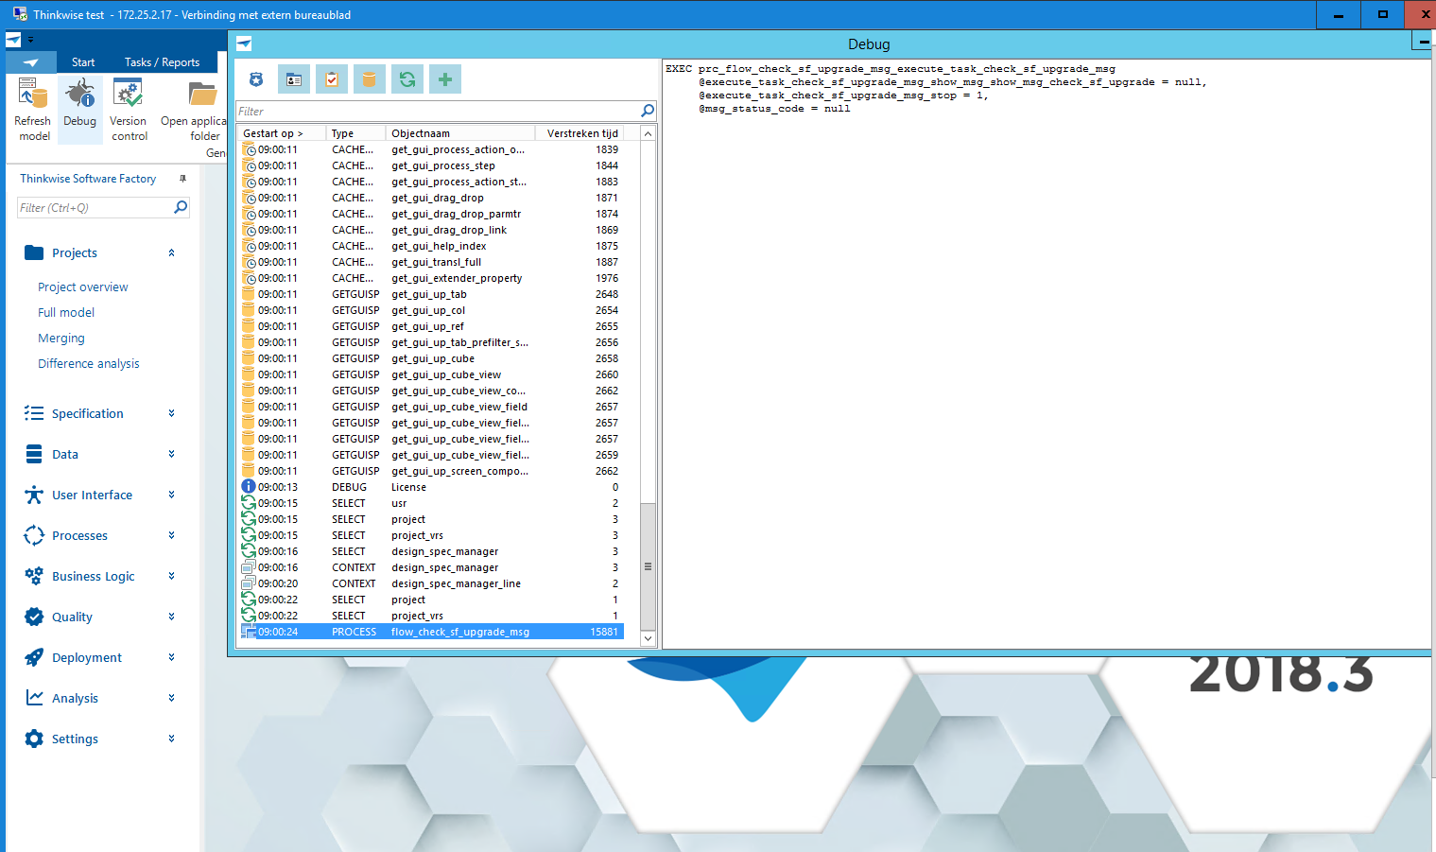Image resolution: width=1436 pixels, height=852 pixels.
Task: Click the Specification list icon in sidebar
Action: (x=34, y=413)
